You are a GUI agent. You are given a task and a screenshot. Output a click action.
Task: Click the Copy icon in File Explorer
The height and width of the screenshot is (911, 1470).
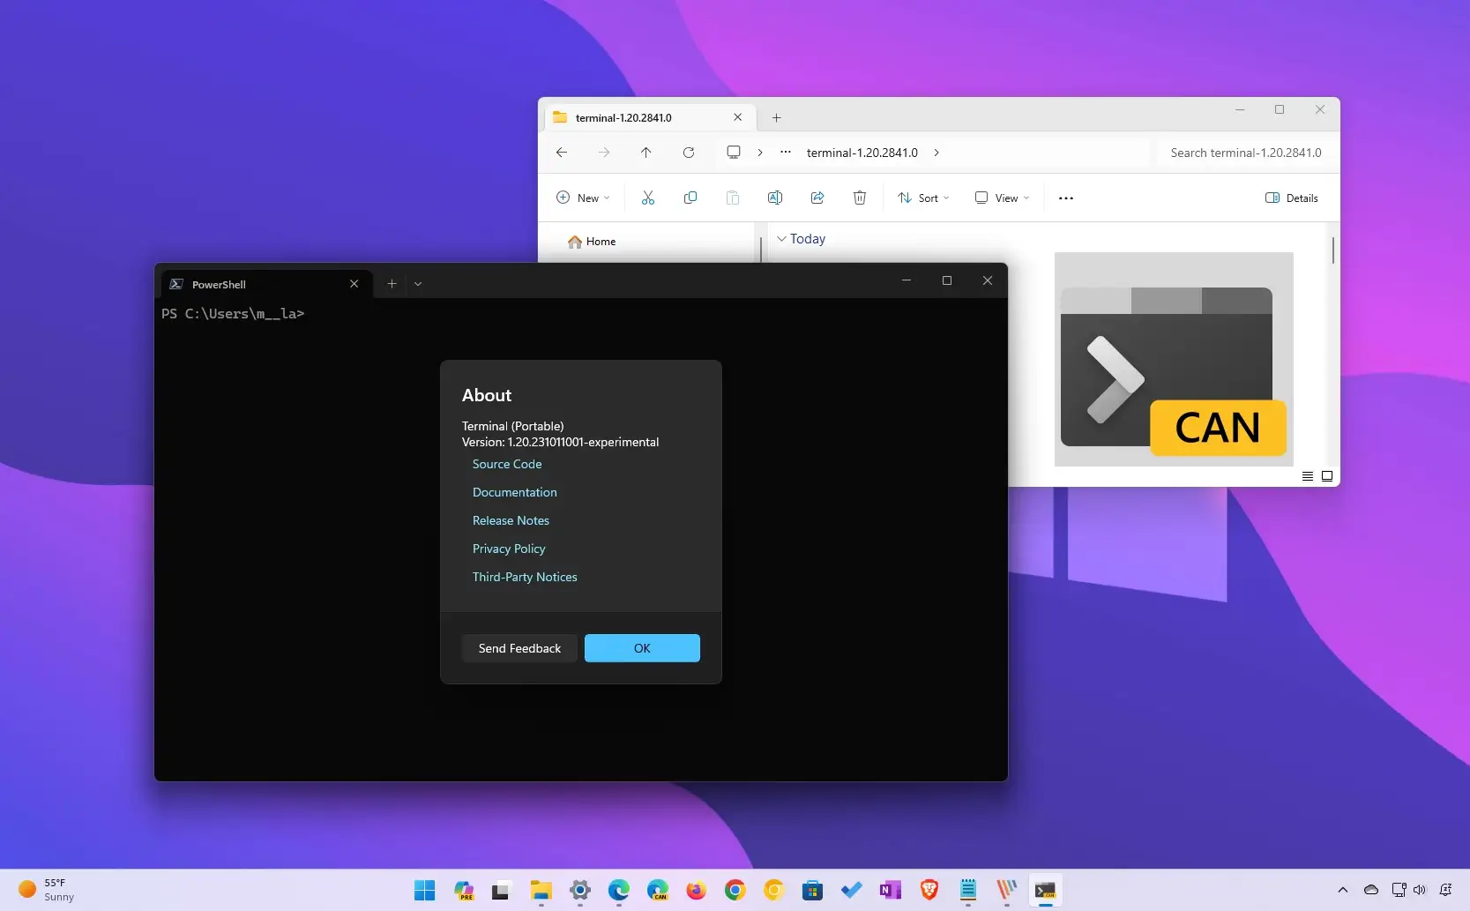[x=690, y=198]
